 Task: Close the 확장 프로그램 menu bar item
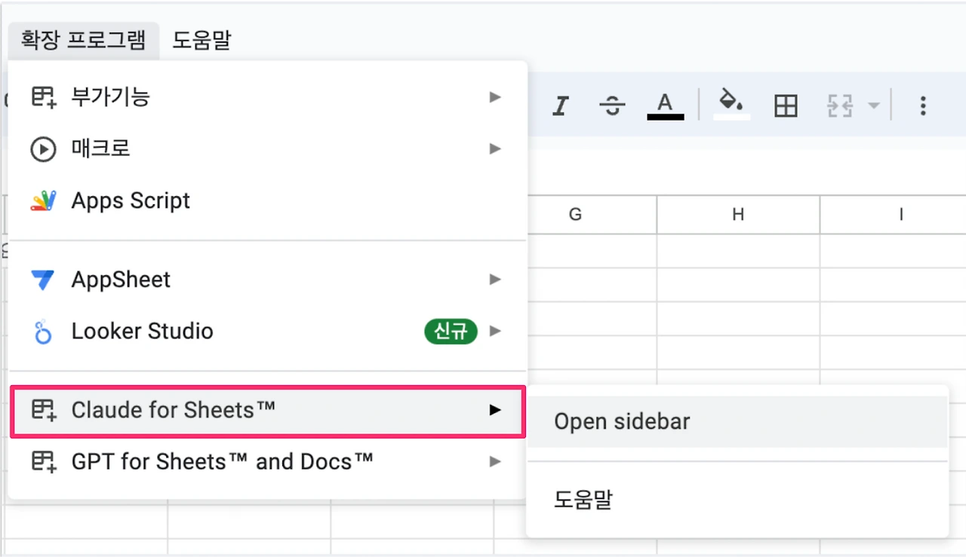(84, 40)
